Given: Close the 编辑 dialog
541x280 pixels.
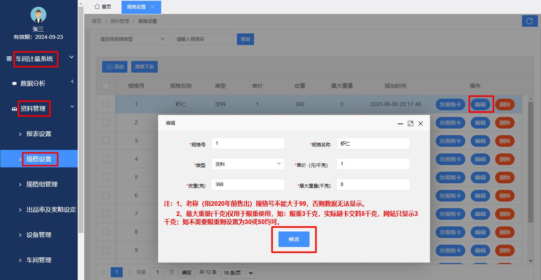Looking at the screenshot, I should 421,123.
